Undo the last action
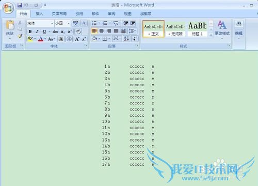Viewport: 258px width, 186px height. coord(26,5)
